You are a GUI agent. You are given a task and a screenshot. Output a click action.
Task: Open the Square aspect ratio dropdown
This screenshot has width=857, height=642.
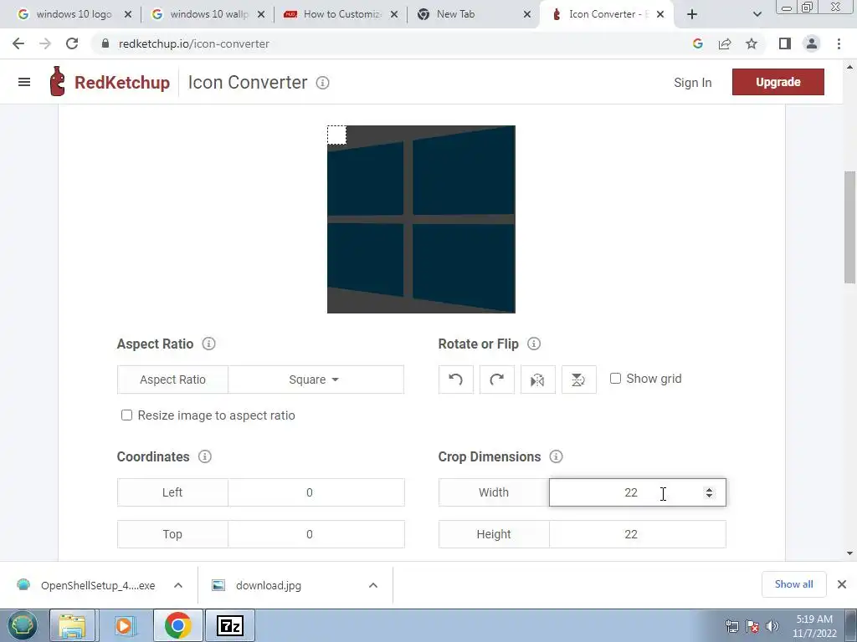[x=316, y=380]
